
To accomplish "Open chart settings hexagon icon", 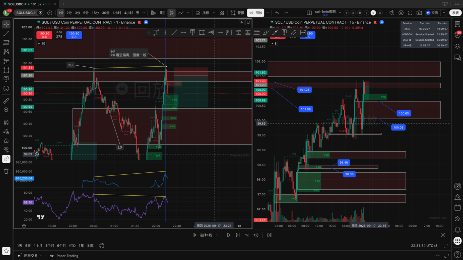I will pos(401,13).
